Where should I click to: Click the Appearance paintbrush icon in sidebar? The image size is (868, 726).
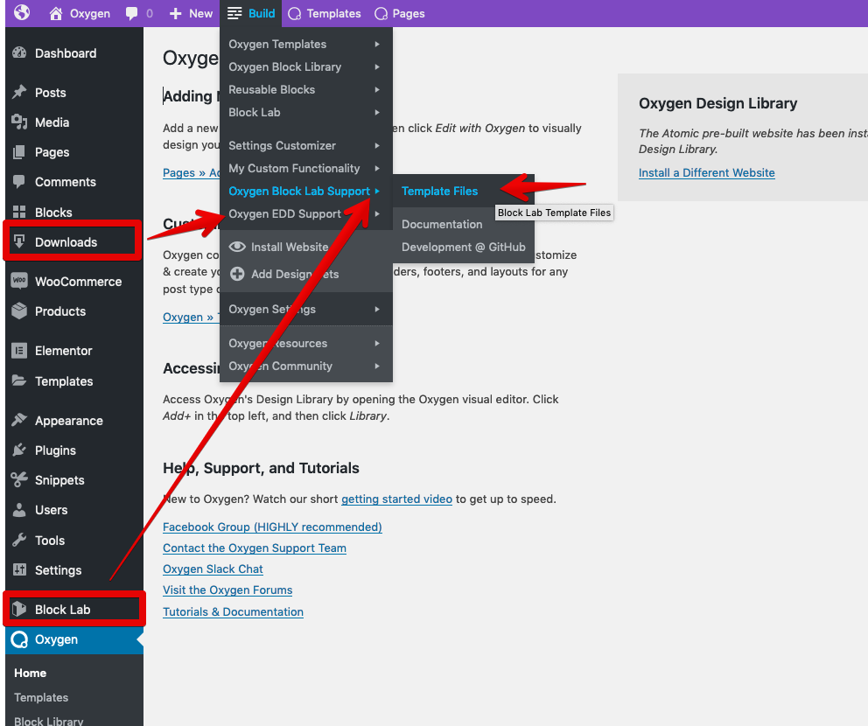coord(19,421)
